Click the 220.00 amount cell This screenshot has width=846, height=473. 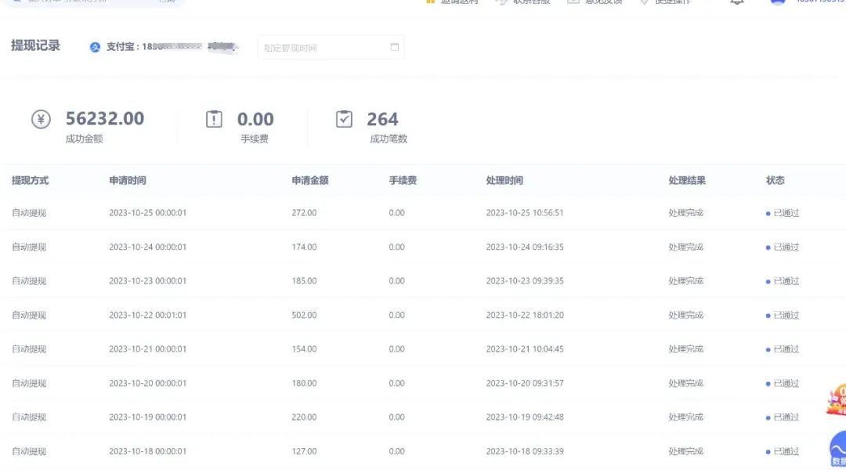[304, 417]
